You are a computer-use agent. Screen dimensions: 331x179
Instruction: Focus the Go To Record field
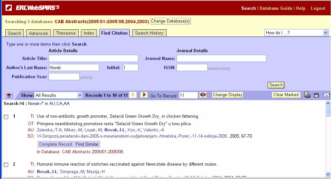[188, 95]
